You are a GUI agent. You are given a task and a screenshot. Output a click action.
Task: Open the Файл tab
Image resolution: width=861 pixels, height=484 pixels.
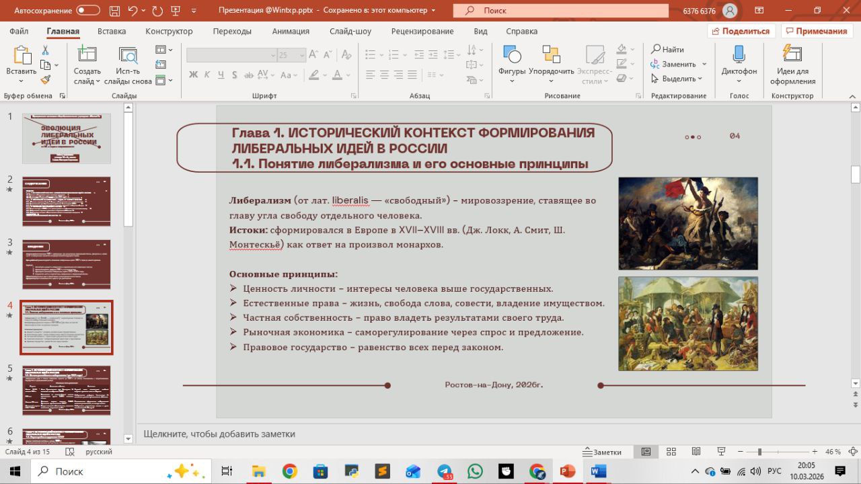tap(19, 31)
